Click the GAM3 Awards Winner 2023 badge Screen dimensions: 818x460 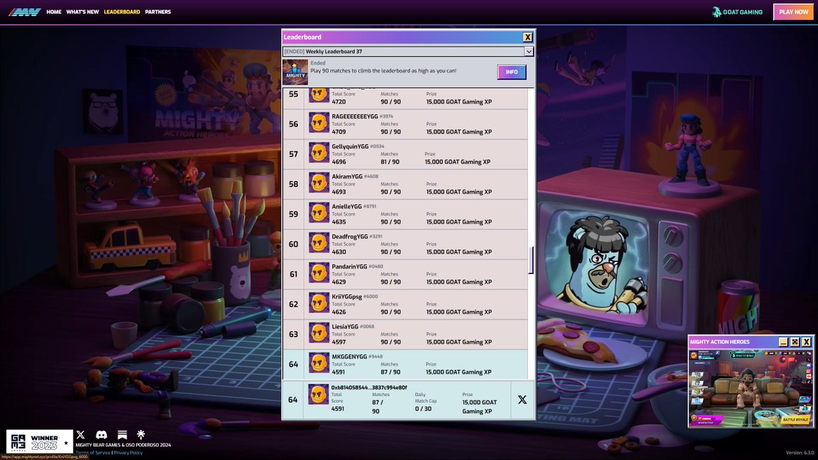tap(41, 439)
